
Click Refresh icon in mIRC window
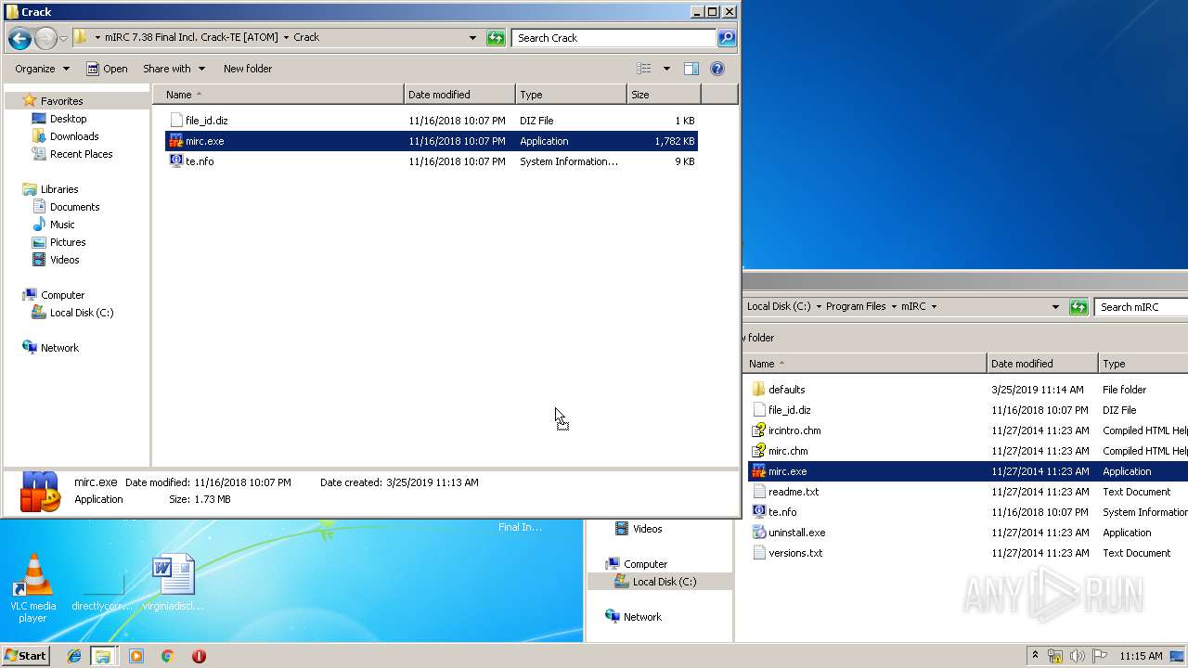click(x=1078, y=307)
